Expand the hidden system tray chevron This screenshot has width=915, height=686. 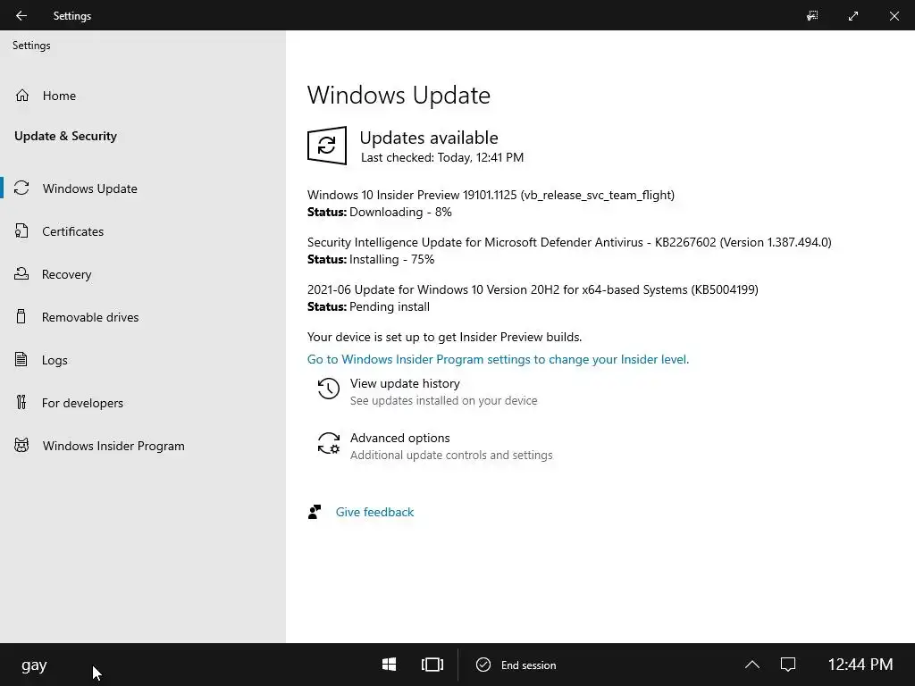point(752,665)
